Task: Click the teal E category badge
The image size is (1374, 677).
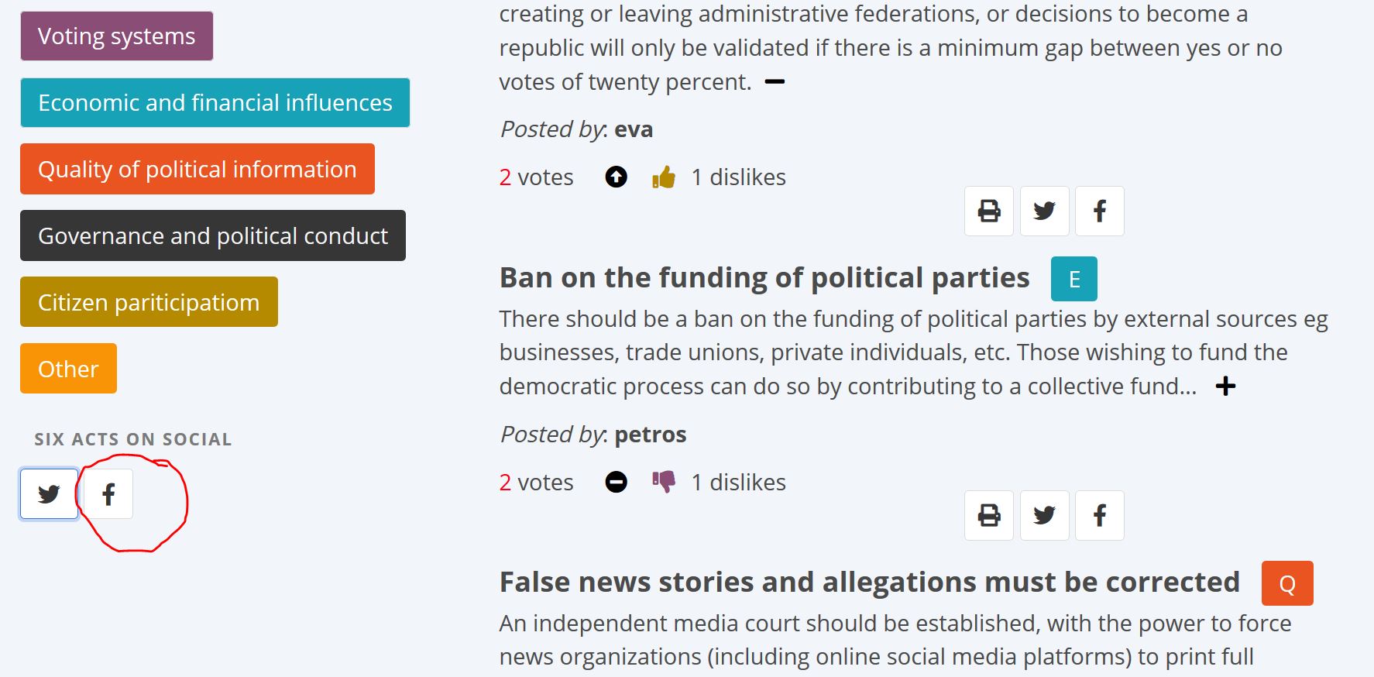Action: [x=1073, y=279]
